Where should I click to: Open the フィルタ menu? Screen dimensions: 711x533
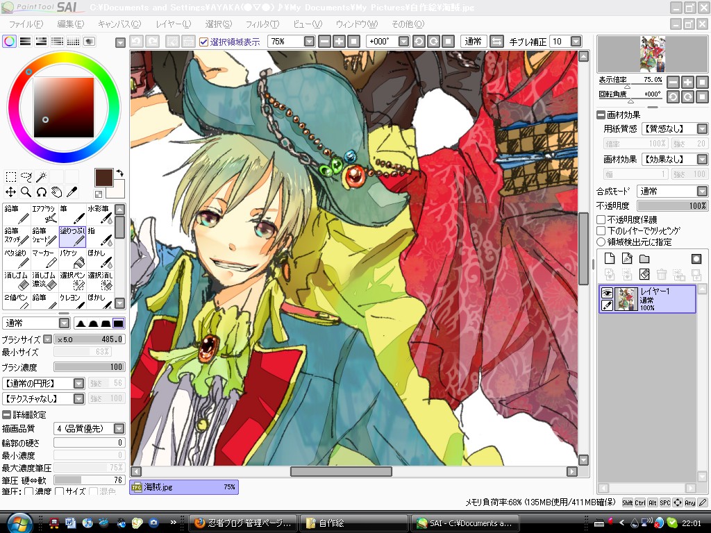tap(262, 24)
